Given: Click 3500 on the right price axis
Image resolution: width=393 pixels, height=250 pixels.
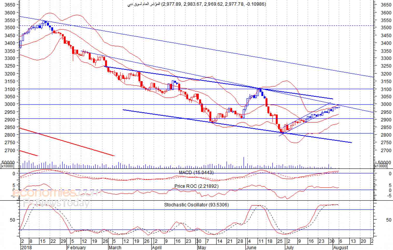Looking at the screenshot, I should (x=386, y=28).
